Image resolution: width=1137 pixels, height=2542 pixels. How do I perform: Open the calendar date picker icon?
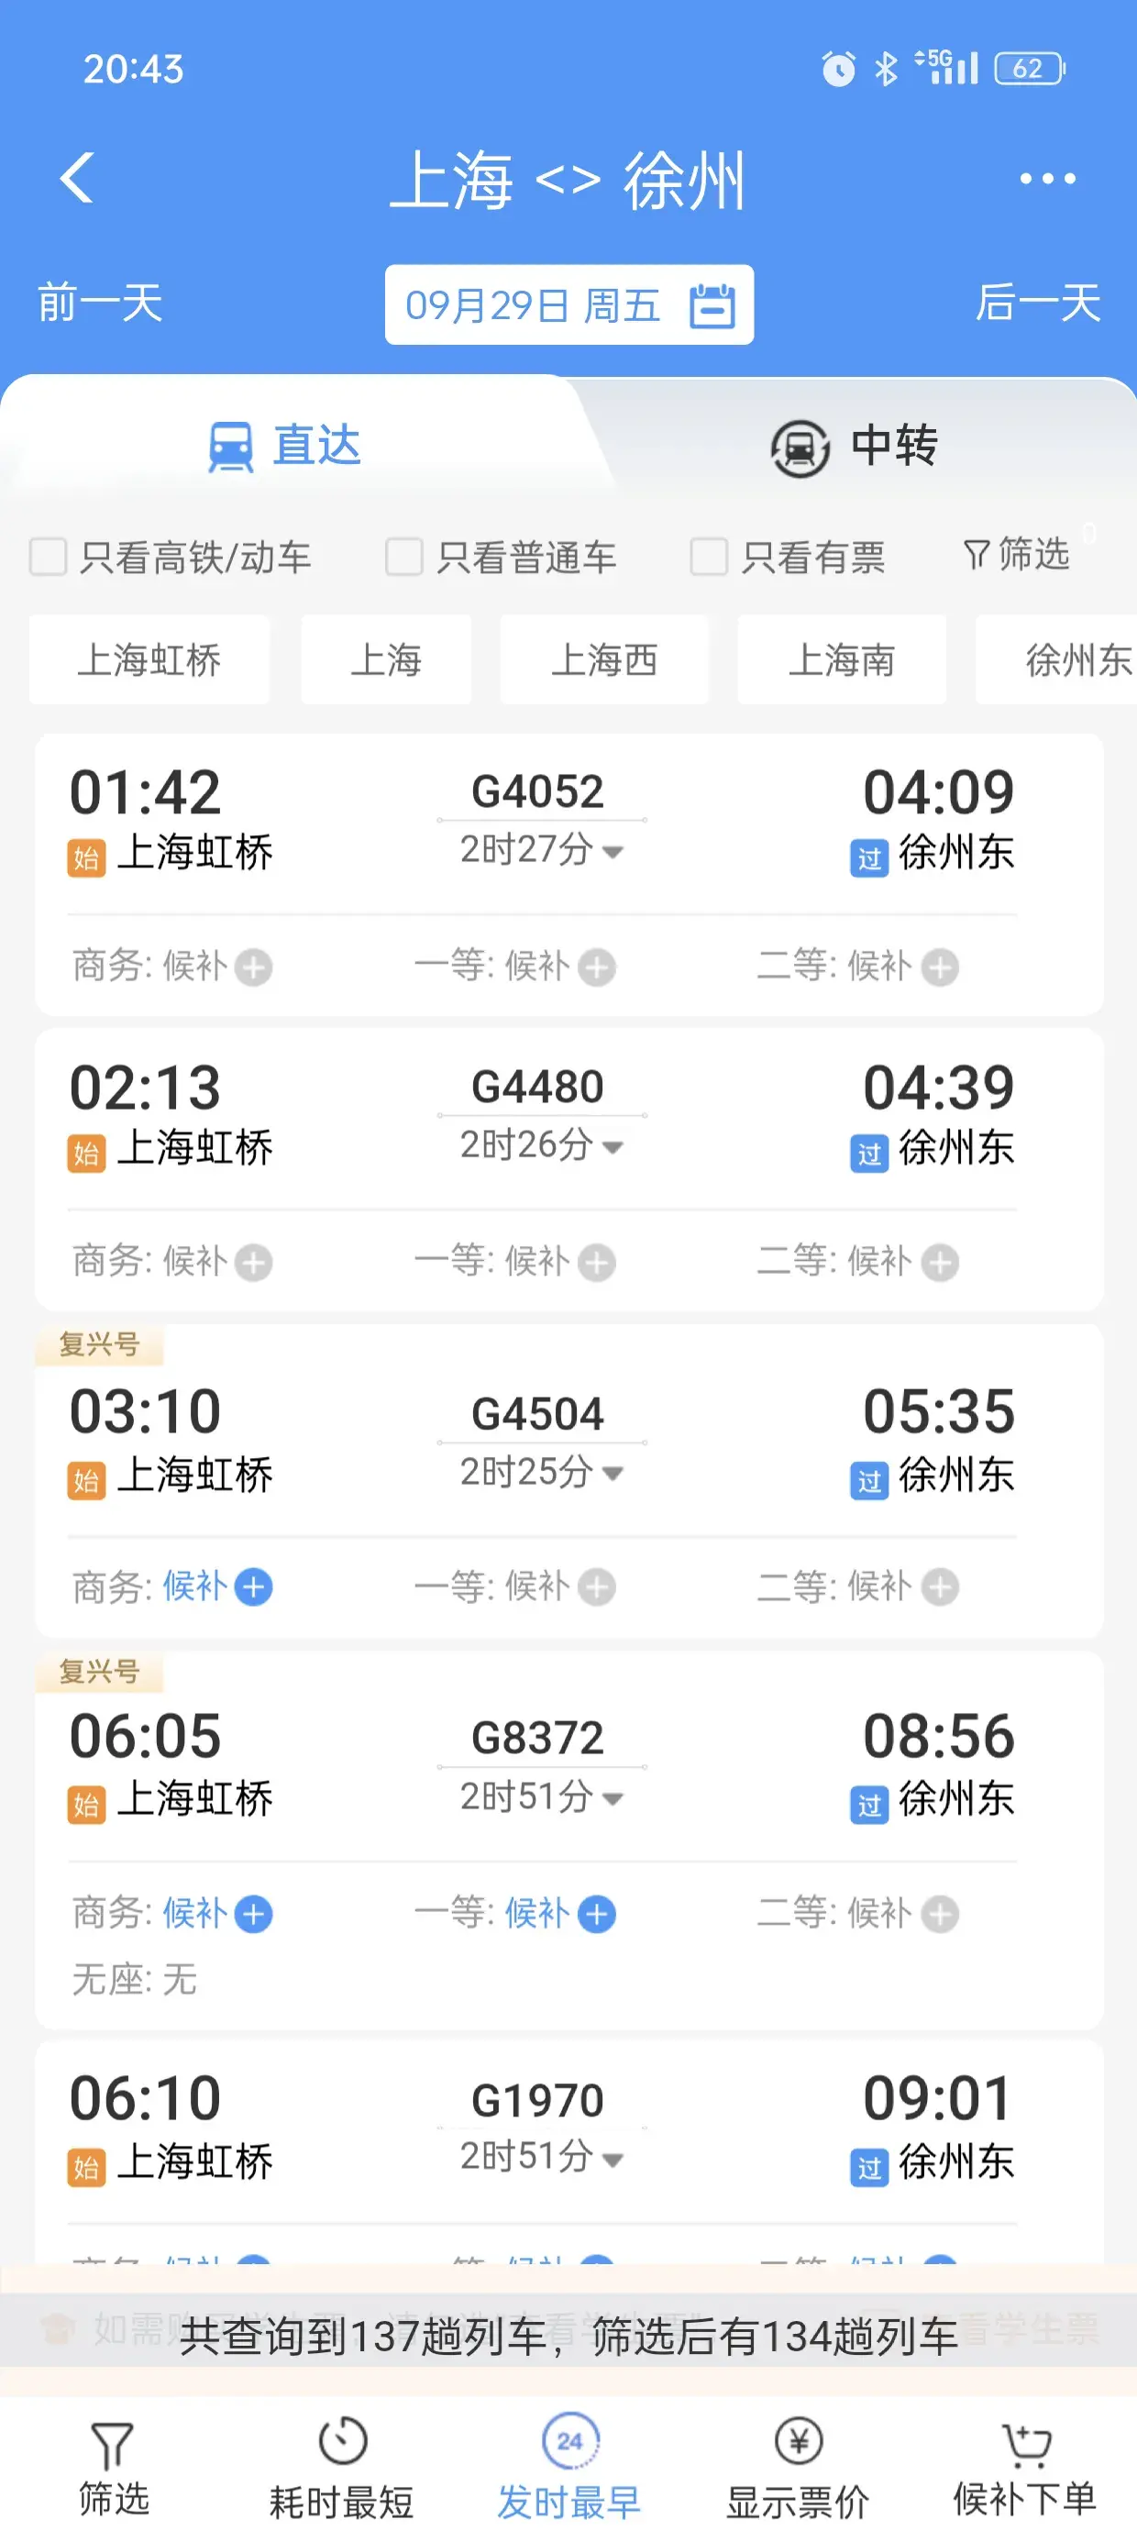coord(712,305)
